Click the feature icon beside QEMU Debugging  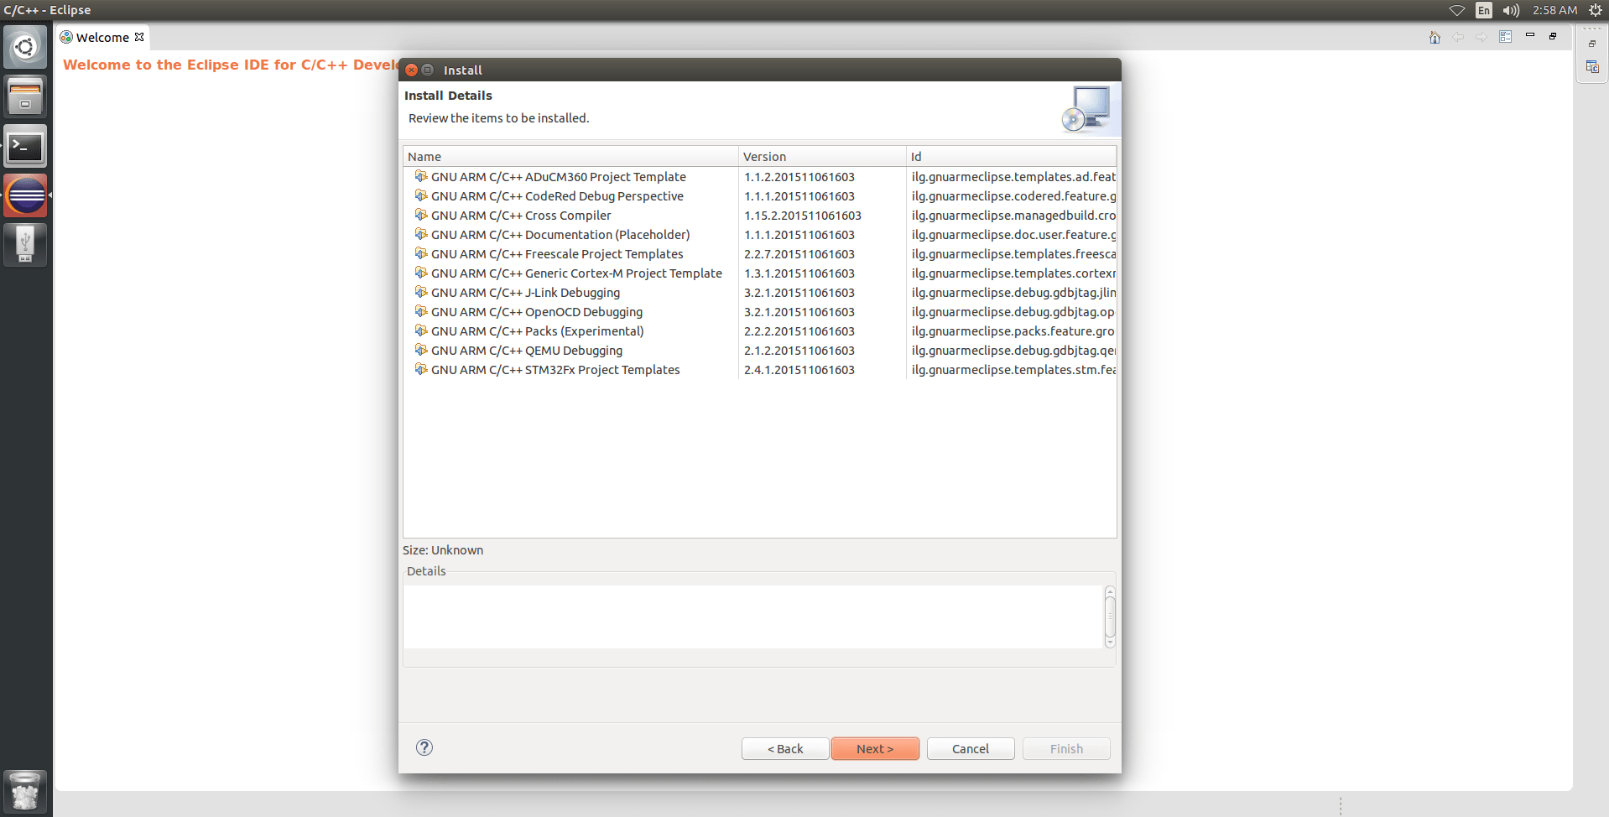[421, 350]
